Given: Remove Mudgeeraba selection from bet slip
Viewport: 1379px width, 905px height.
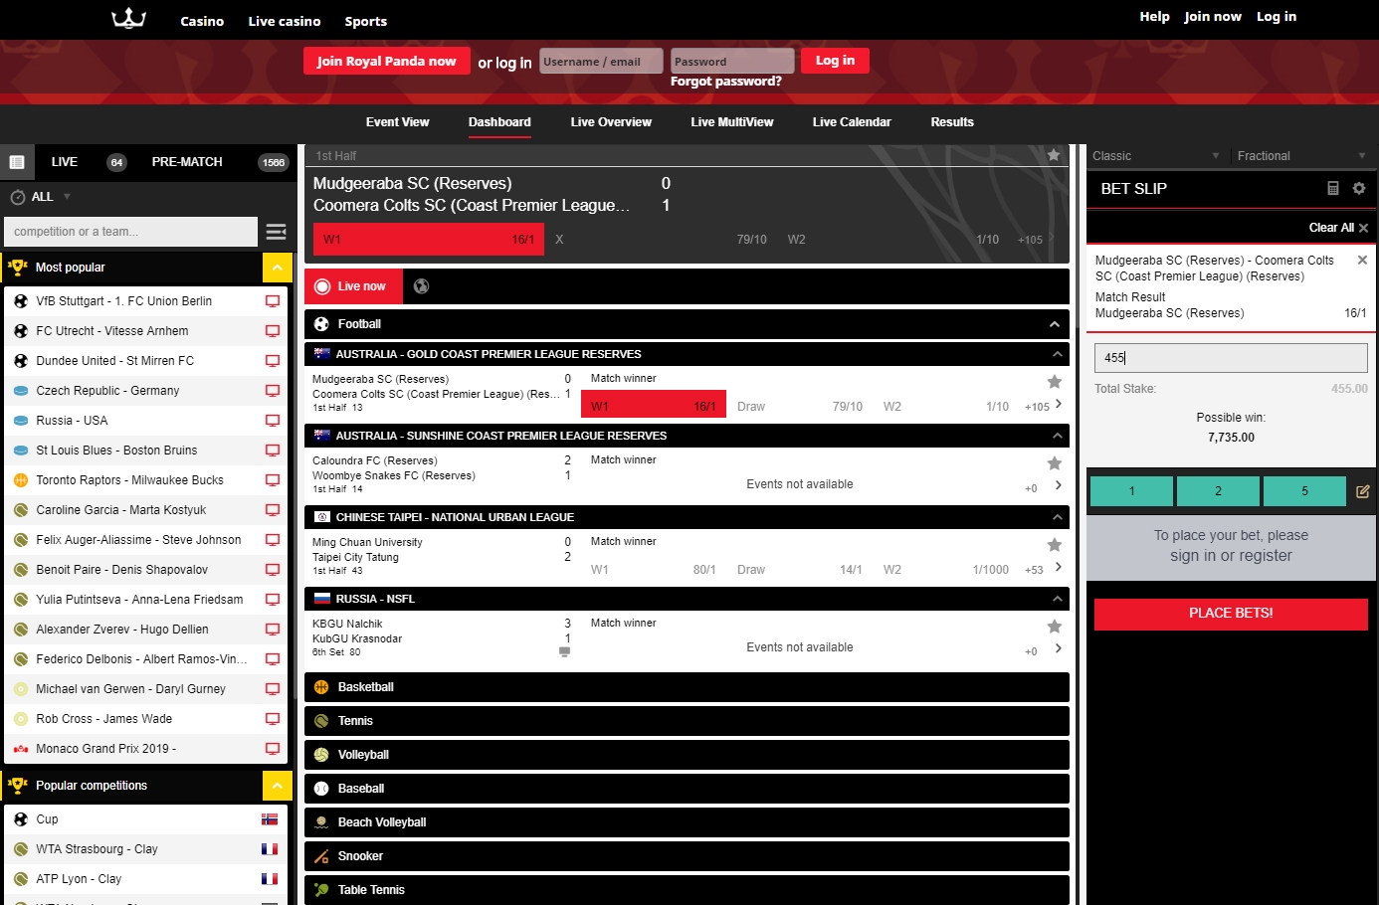Looking at the screenshot, I should tap(1362, 260).
